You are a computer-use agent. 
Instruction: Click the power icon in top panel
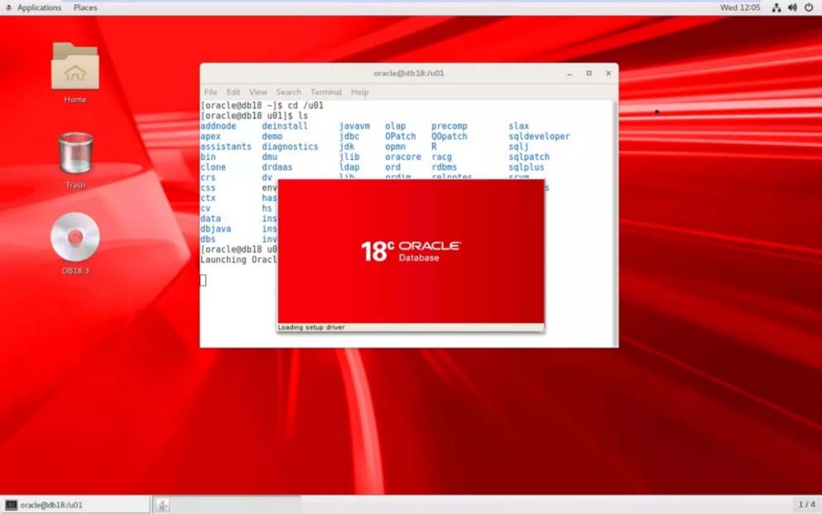click(x=809, y=7)
